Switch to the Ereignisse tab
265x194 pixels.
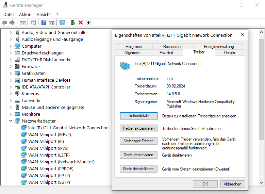[x=134, y=47]
